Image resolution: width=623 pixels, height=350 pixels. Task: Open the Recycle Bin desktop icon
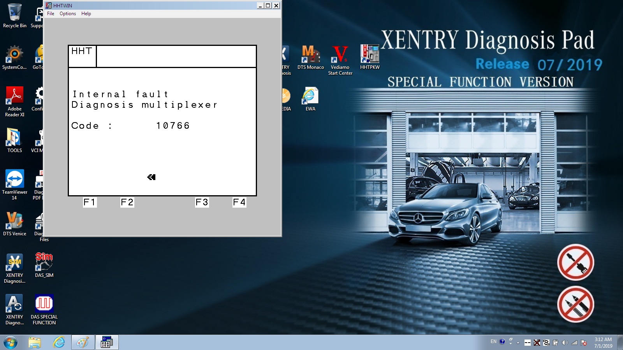[x=15, y=16]
